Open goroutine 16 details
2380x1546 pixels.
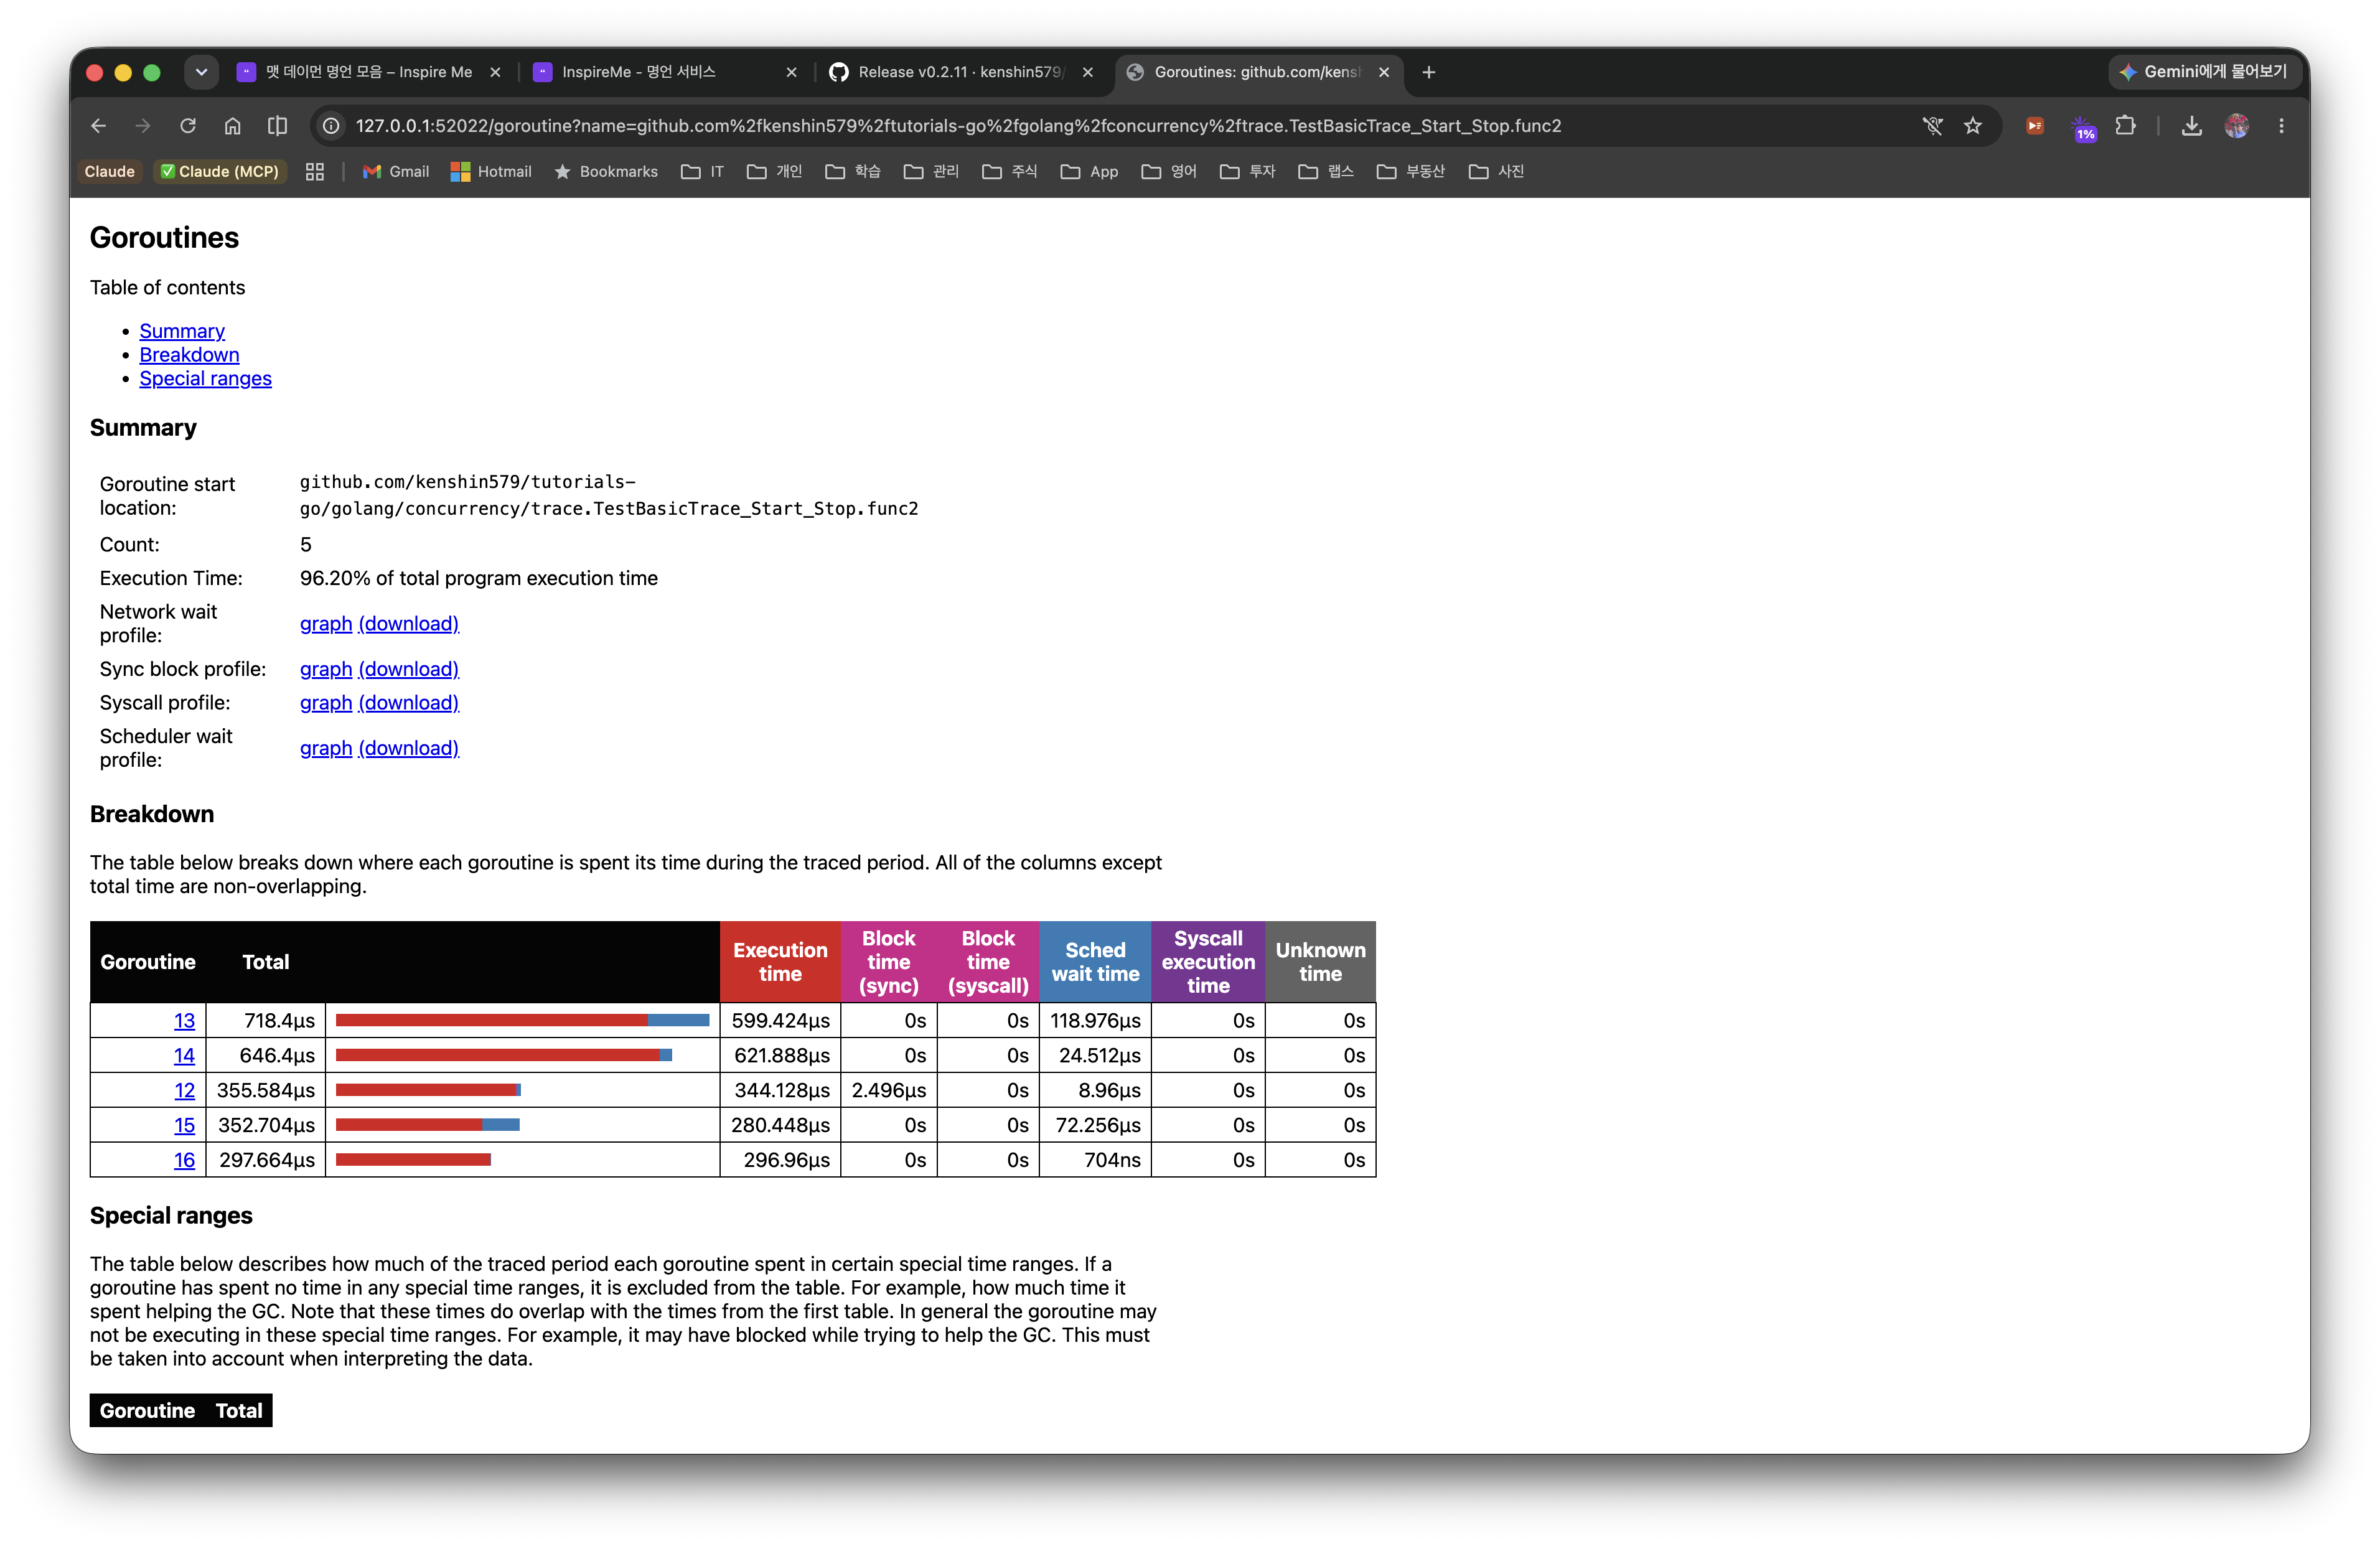tap(184, 1160)
